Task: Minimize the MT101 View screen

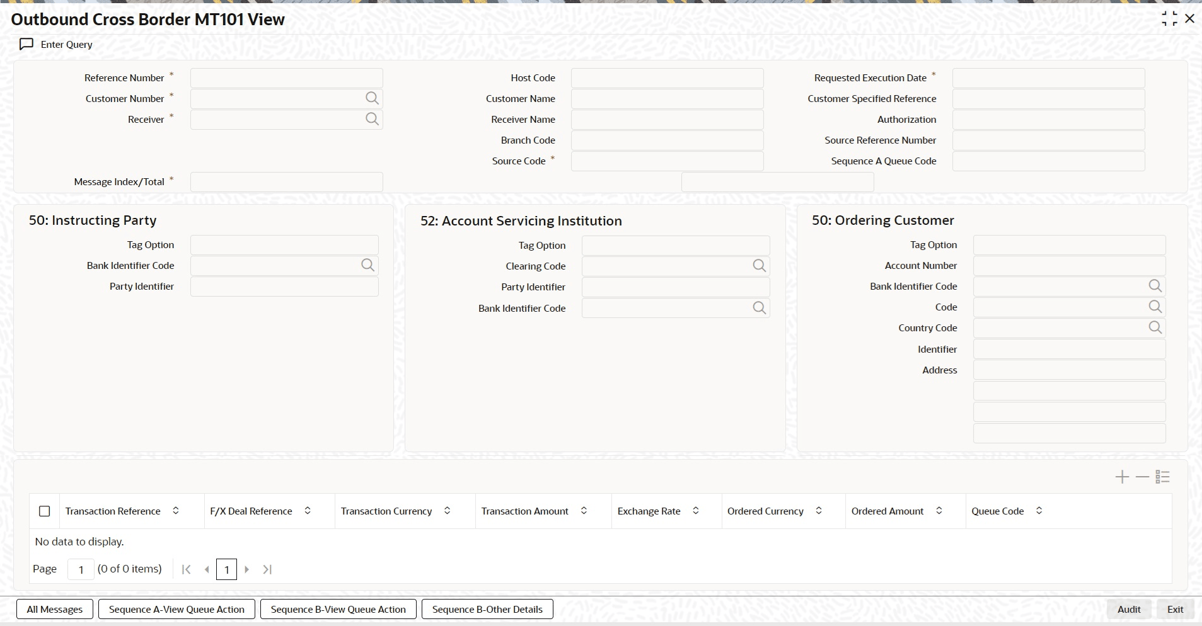Action: (1169, 19)
